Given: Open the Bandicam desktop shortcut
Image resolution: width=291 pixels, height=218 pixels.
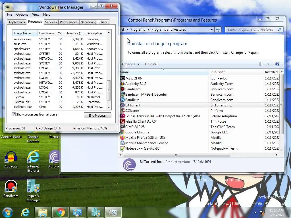Looking at the screenshot, I should (11, 189).
